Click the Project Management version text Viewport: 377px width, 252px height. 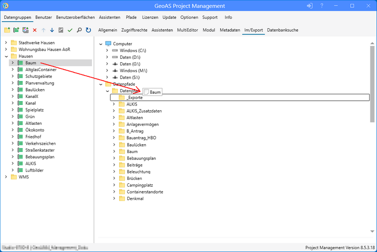[x=340, y=248]
